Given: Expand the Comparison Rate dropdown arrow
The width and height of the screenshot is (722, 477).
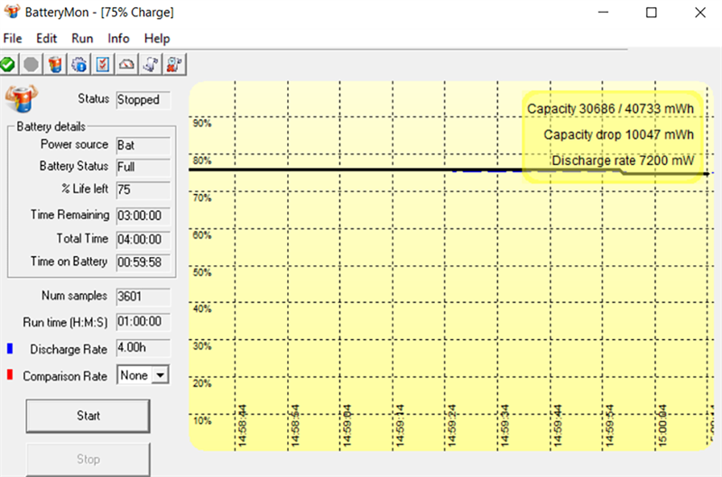Looking at the screenshot, I should coord(161,375).
